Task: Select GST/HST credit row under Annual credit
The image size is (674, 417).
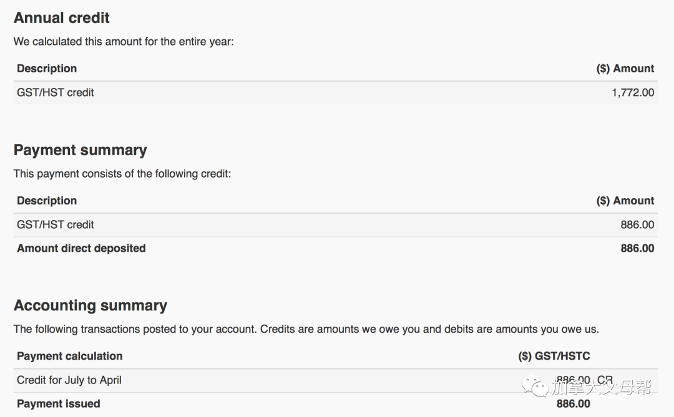Action: pyautogui.click(x=335, y=93)
